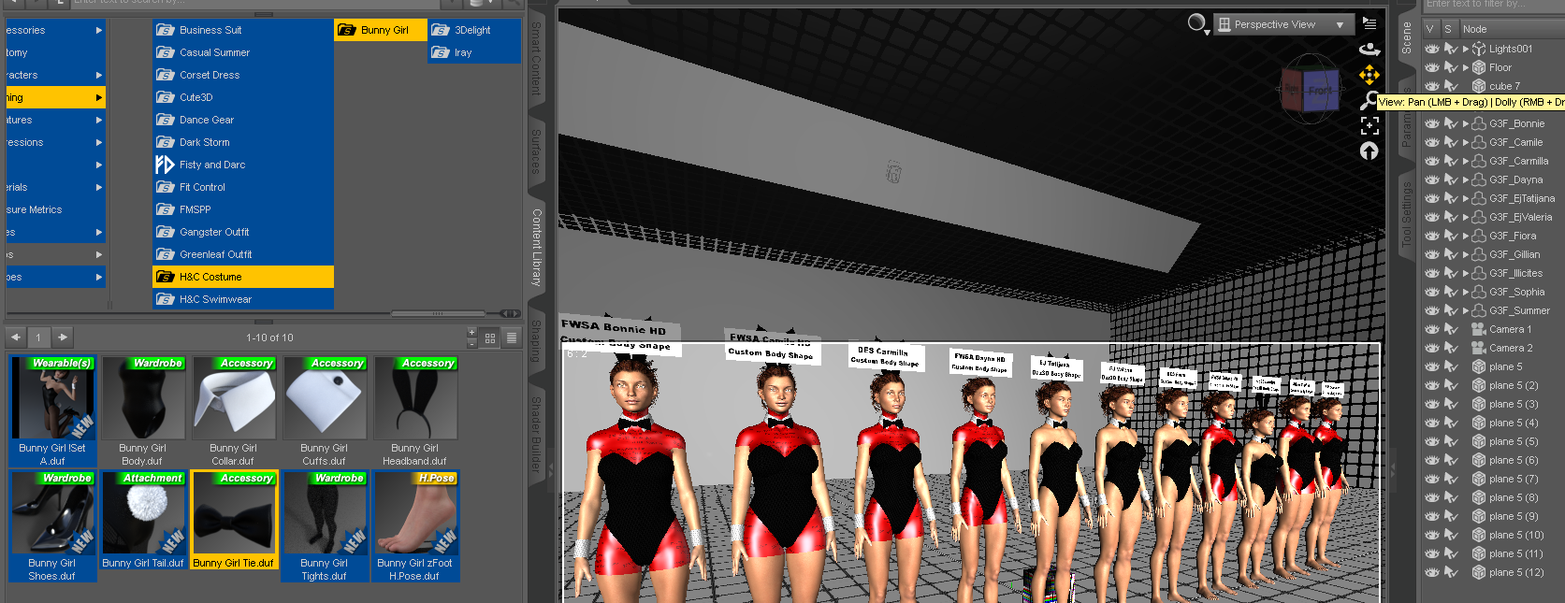This screenshot has width=1565, height=603.
Task: Open the Shader Builder tab
Action: point(536,434)
